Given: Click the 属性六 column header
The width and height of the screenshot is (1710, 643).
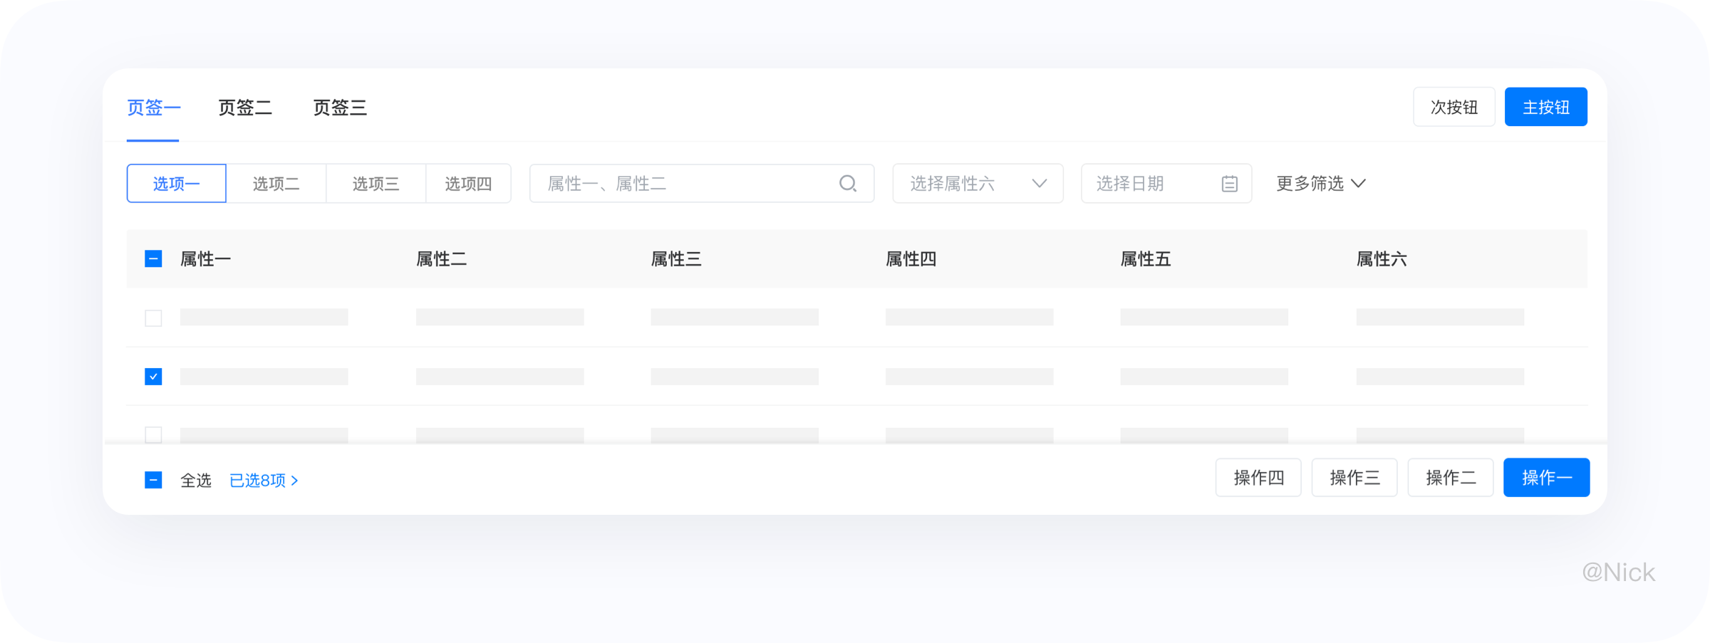Looking at the screenshot, I should point(1382,259).
